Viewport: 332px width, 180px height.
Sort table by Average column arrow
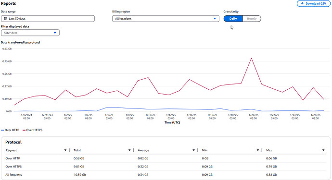click(193, 150)
